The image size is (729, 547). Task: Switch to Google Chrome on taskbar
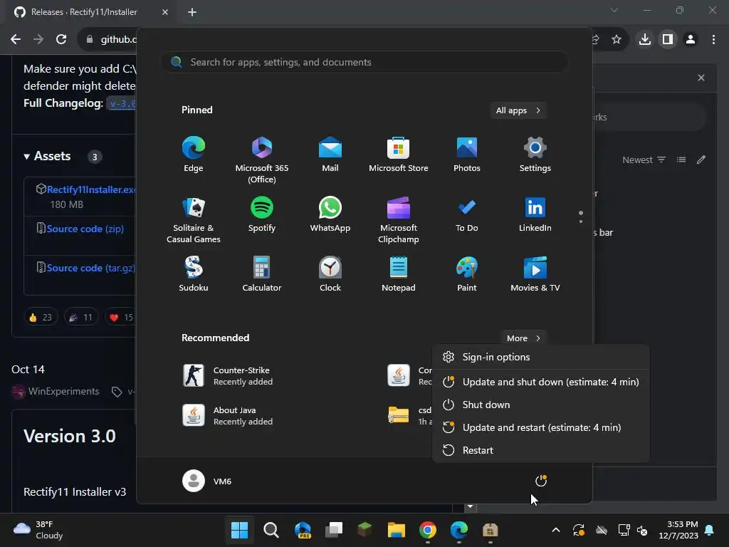(428, 530)
